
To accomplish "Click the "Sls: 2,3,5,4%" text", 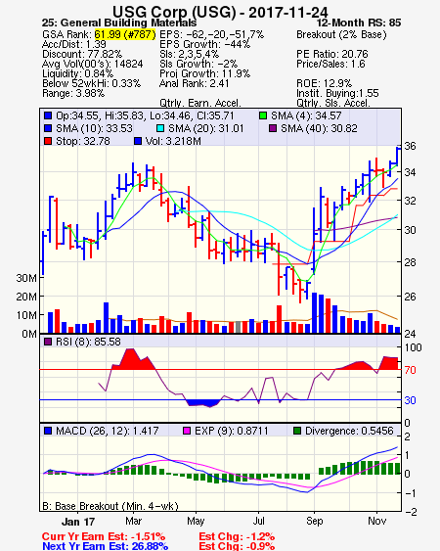I will click(x=190, y=54).
